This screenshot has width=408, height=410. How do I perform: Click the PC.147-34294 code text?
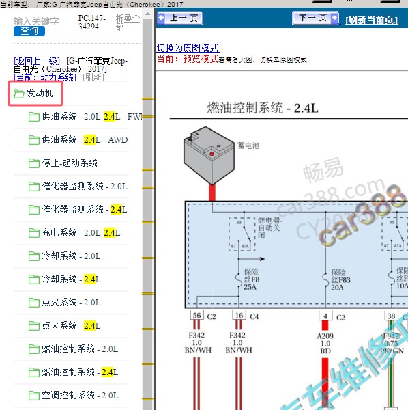click(x=92, y=23)
